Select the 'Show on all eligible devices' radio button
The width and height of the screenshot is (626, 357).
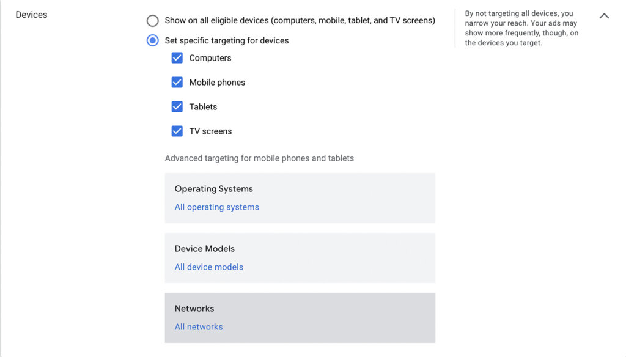coord(152,21)
